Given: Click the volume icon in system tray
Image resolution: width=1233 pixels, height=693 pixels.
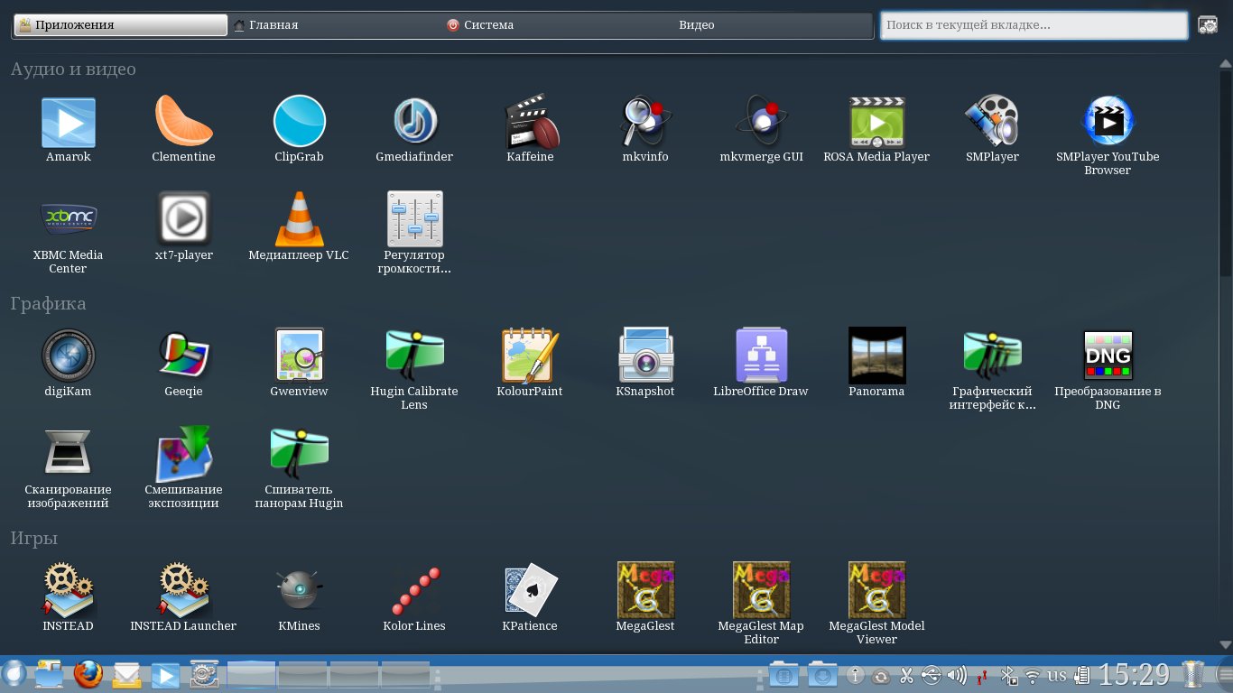Looking at the screenshot, I should 957,675.
